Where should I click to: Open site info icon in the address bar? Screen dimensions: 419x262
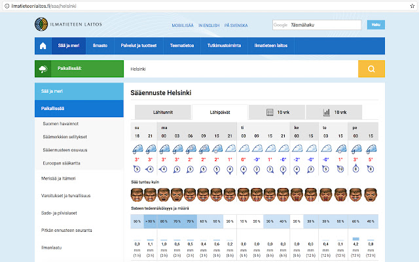pos(7,6)
